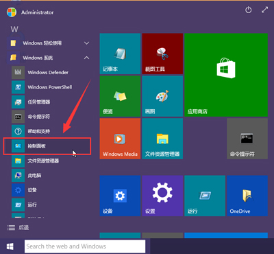Open the gray 命令提示符 tile
274x254 pixels.
tap(247, 139)
